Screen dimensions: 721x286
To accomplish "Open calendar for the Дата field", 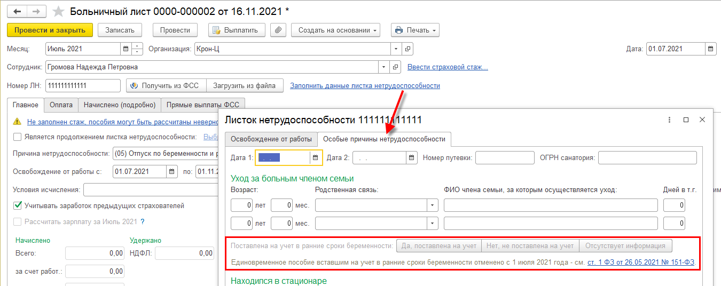I will click(x=711, y=49).
